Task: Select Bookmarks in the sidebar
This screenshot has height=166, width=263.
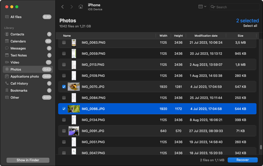Action: [19, 90]
